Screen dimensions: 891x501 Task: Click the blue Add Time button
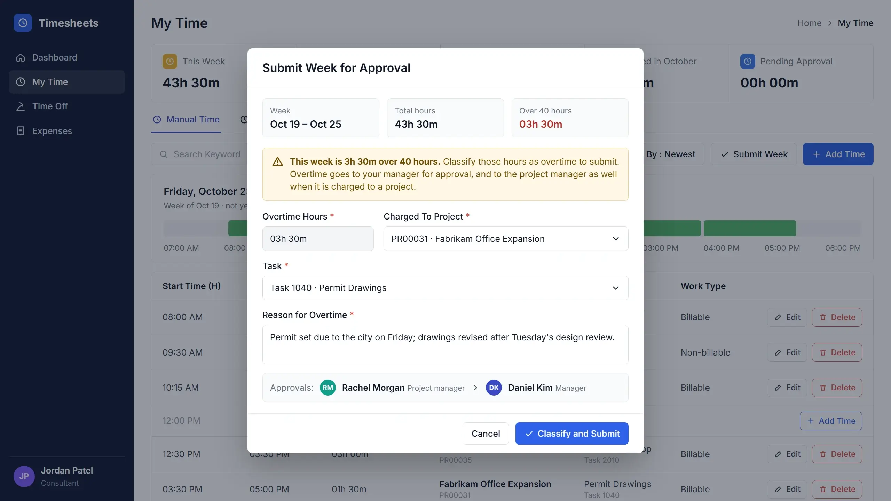point(838,154)
